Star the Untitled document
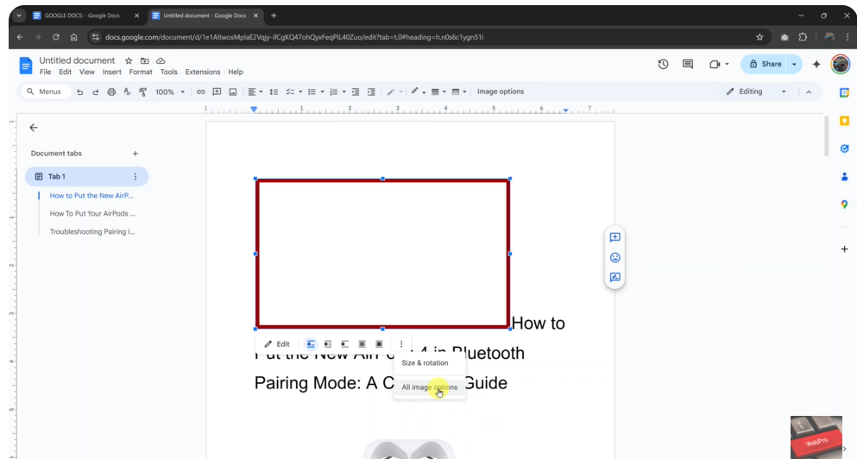The width and height of the screenshot is (857, 459). click(x=129, y=60)
